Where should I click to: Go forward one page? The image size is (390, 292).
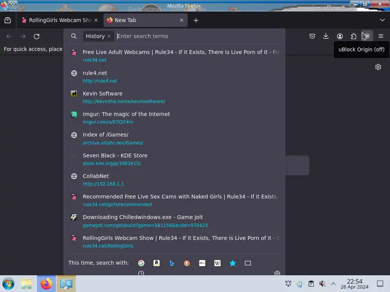click(x=23, y=36)
